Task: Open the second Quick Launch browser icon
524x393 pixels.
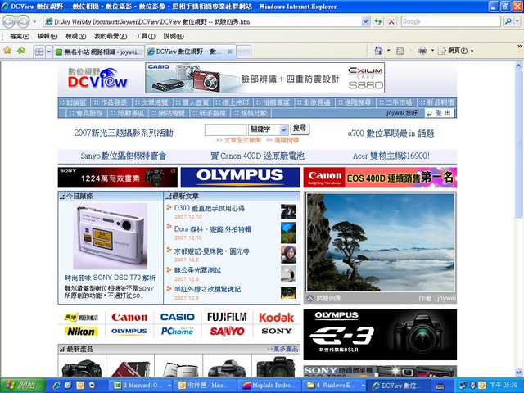Action: [69, 386]
